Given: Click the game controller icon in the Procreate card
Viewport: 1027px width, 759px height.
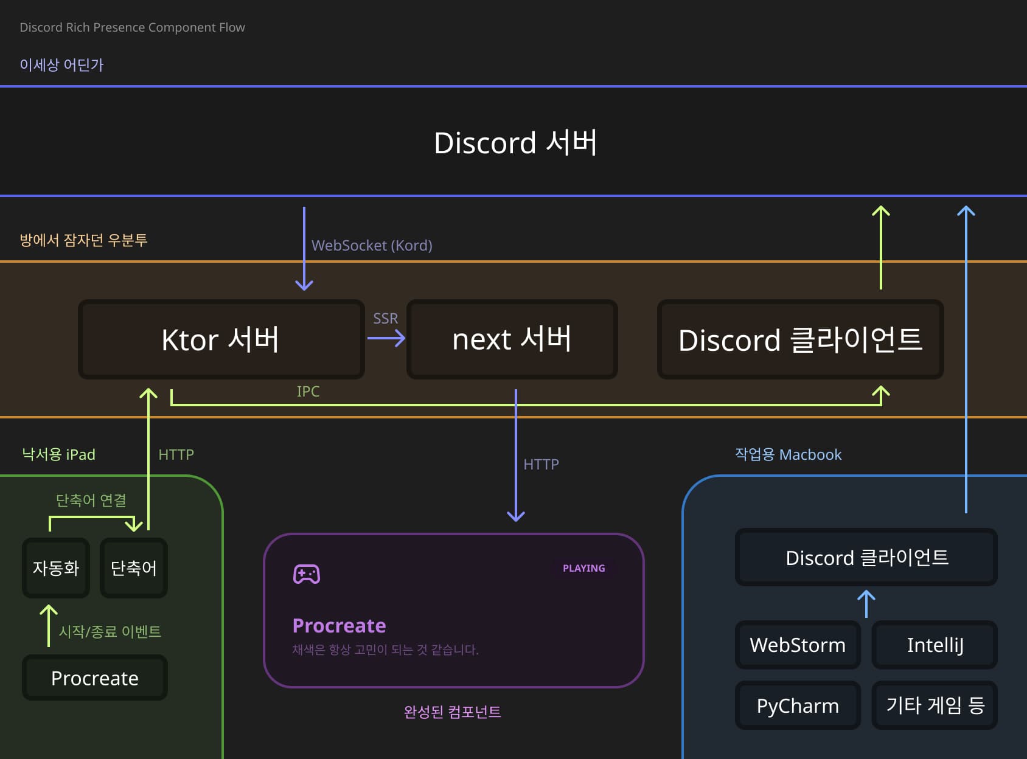Looking at the screenshot, I should click(307, 574).
